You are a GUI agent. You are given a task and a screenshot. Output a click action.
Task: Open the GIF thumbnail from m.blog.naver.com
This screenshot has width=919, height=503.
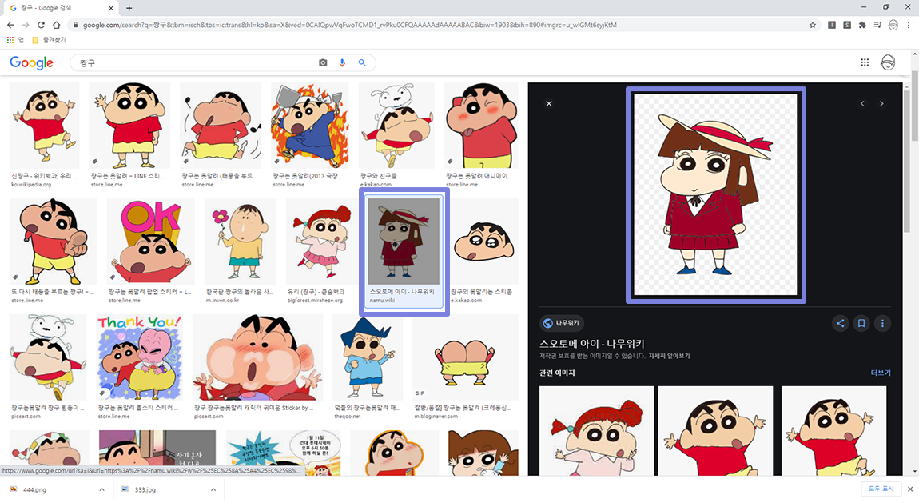click(466, 357)
